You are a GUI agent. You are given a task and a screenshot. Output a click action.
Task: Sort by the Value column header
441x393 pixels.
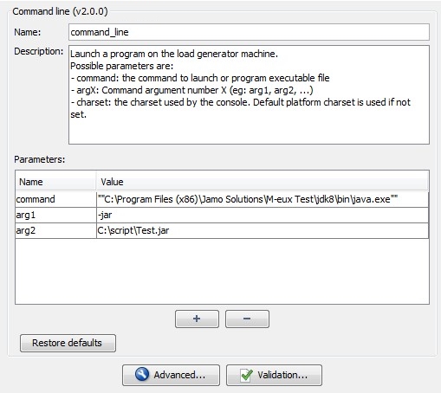262,182
